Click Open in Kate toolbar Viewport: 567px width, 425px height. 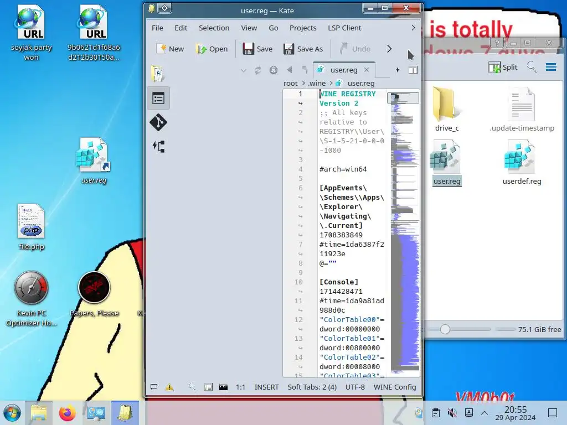pyautogui.click(x=212, y=49)
